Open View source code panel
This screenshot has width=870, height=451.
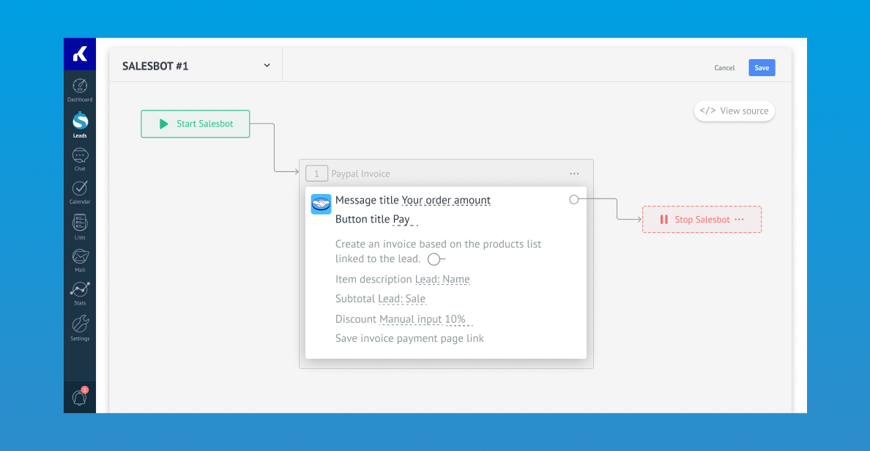pyautogui.click(x=735, y=111)
